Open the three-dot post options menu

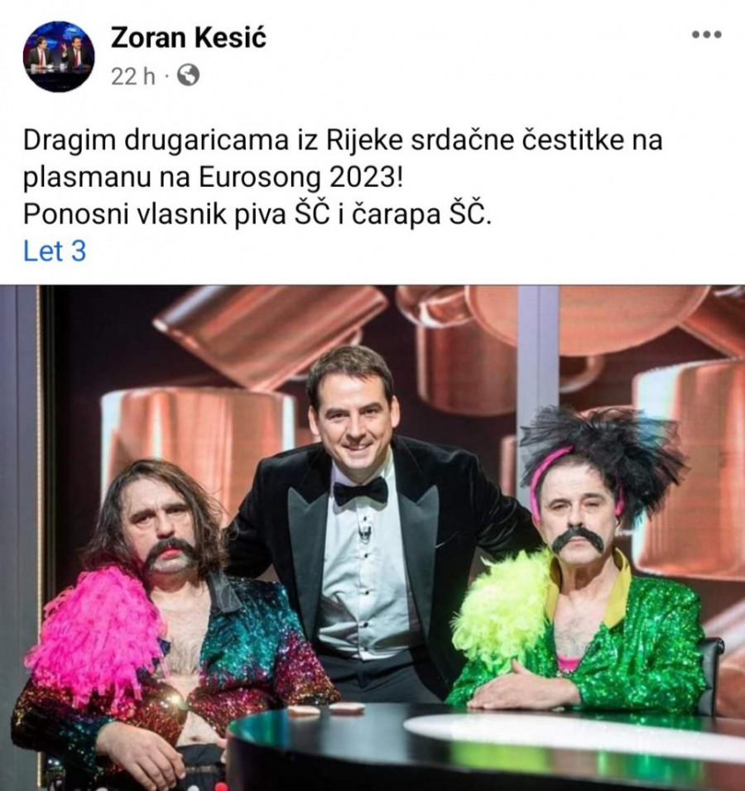pyautogui.click(x=707, y=35)
